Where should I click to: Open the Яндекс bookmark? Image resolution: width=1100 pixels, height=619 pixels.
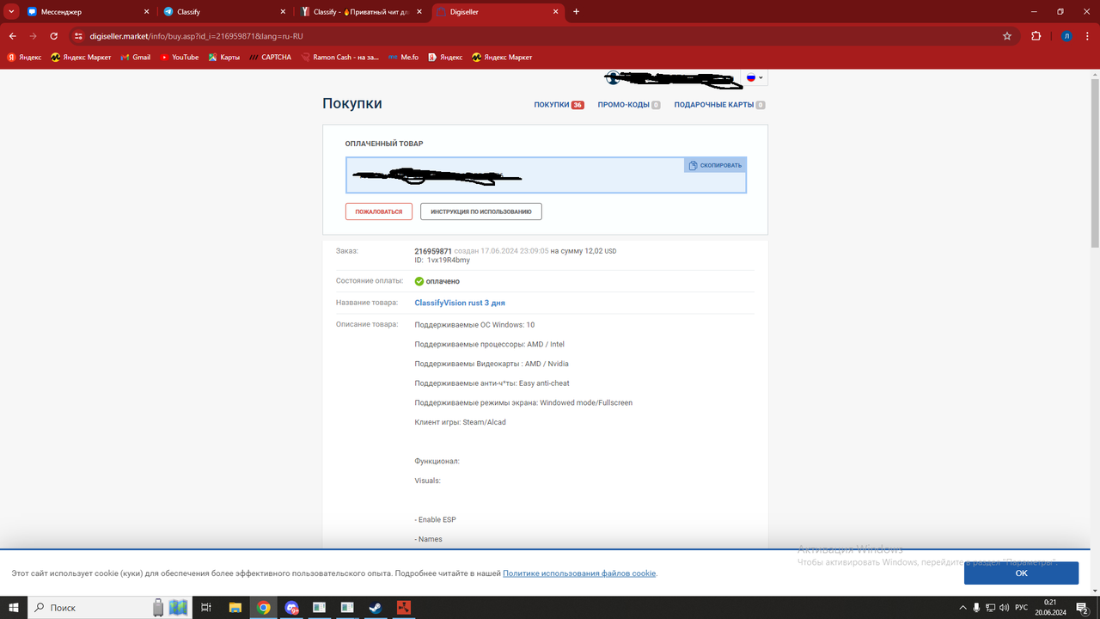(x=24, y=58)
